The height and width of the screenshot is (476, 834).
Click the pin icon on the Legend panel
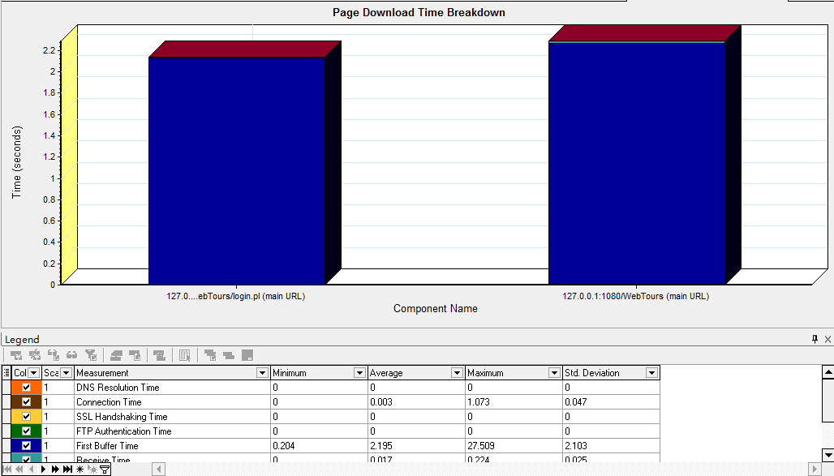tap(814, 339)
